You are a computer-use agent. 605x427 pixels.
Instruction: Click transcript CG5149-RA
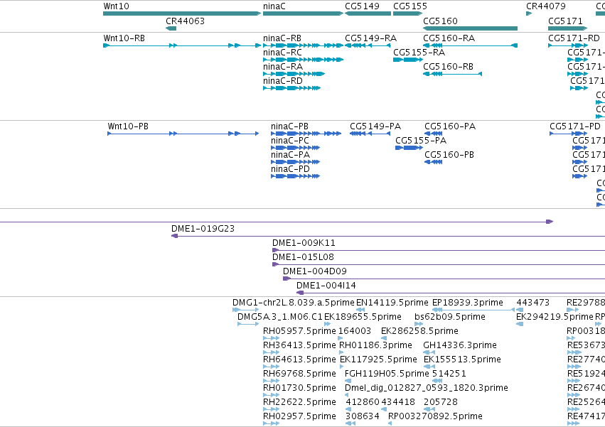(368, 45)
